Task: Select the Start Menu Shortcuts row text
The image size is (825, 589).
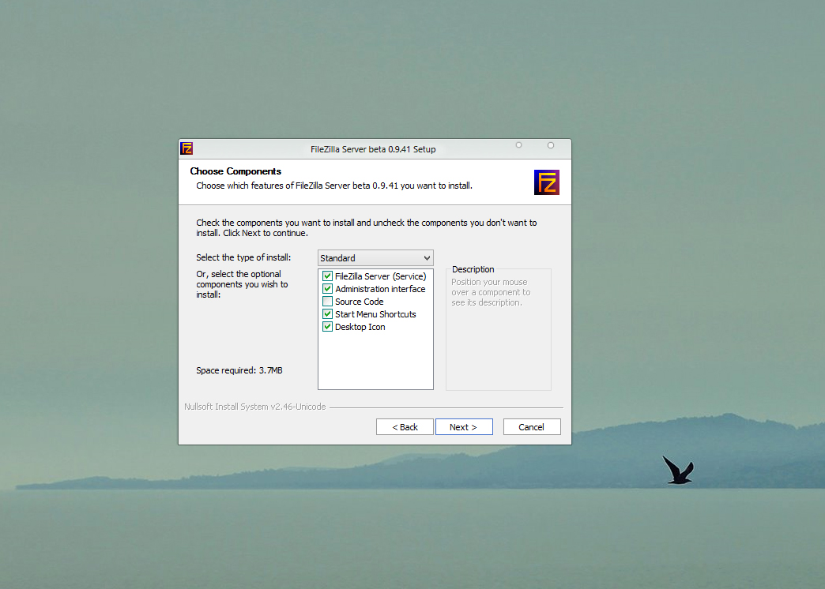Action: pyautogui.click(x=375, y=314)
